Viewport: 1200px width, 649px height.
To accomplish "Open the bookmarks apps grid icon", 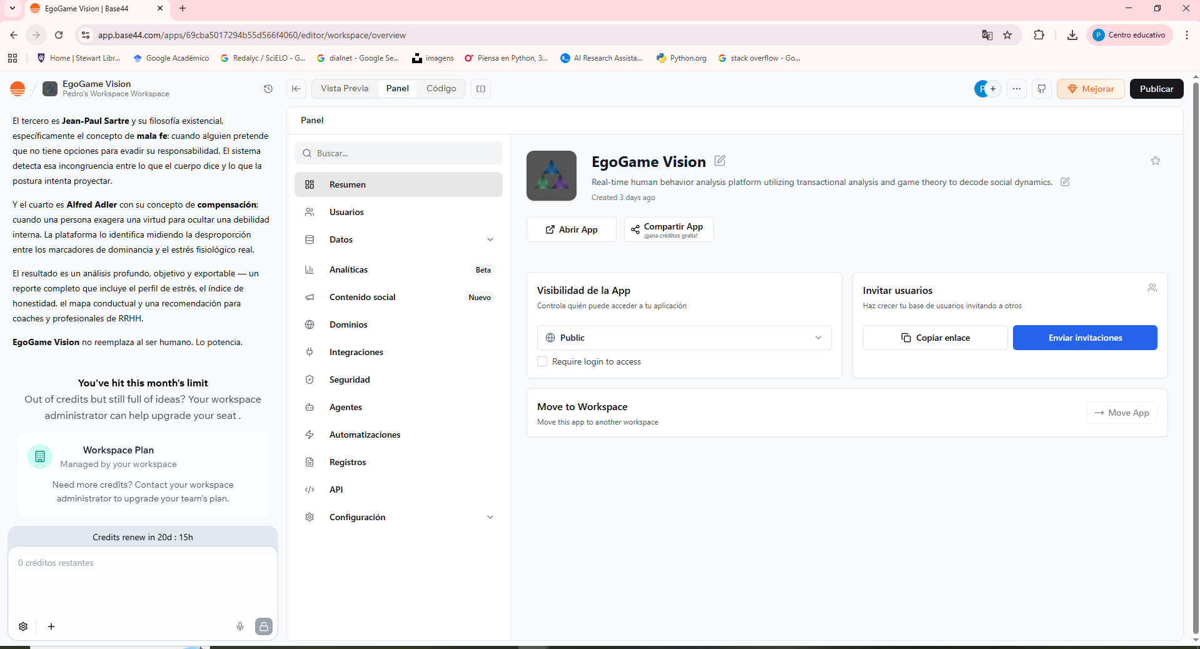I will [x=13, y=58].
